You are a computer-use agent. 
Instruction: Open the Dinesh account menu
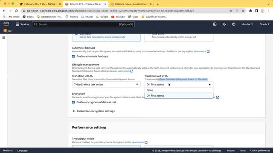264,24
